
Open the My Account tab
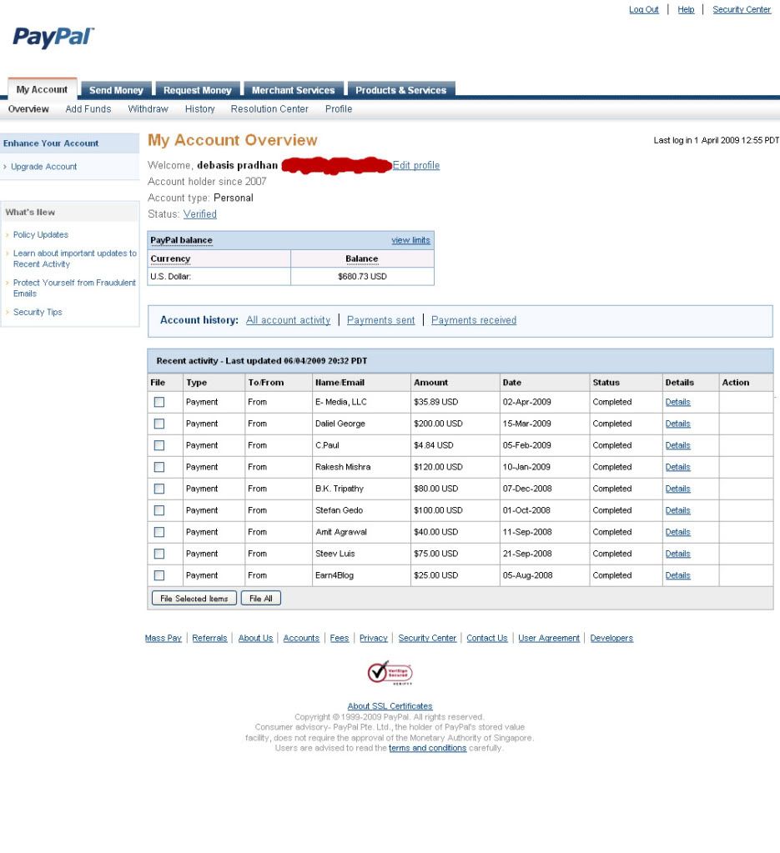tap(42, 89)
